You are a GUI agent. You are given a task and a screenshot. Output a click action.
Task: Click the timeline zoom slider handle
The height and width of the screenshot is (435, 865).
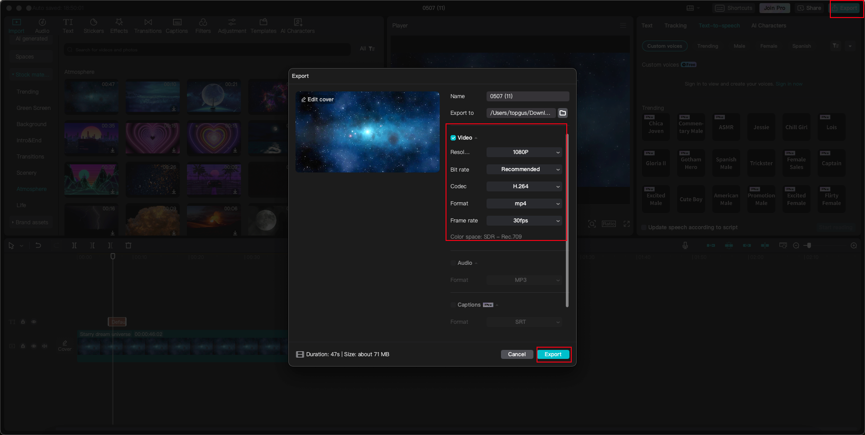click(x=809, y=245)
